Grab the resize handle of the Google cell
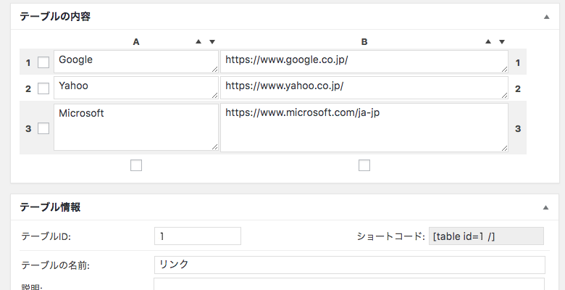This screenshot has height=290, width=565. coord(215,70)
